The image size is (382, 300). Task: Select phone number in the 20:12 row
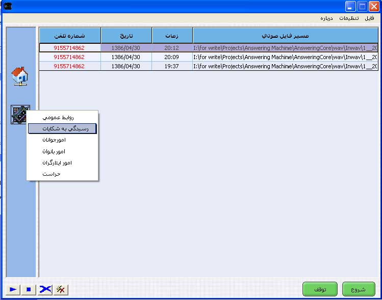[x=70, y=48]
